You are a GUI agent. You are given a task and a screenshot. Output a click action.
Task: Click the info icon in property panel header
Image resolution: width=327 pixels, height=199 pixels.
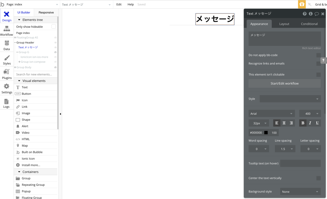[311, 14]
